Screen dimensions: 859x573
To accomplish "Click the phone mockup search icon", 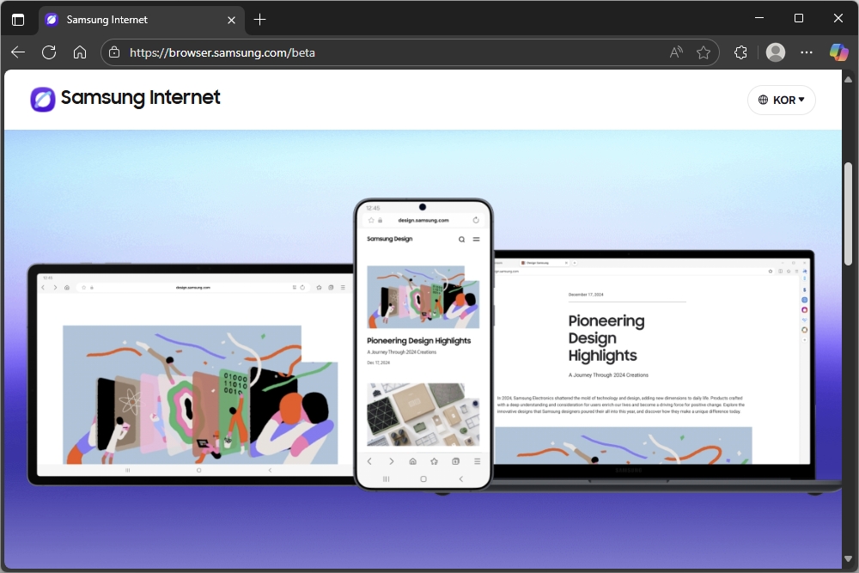I will pos(462,240).
